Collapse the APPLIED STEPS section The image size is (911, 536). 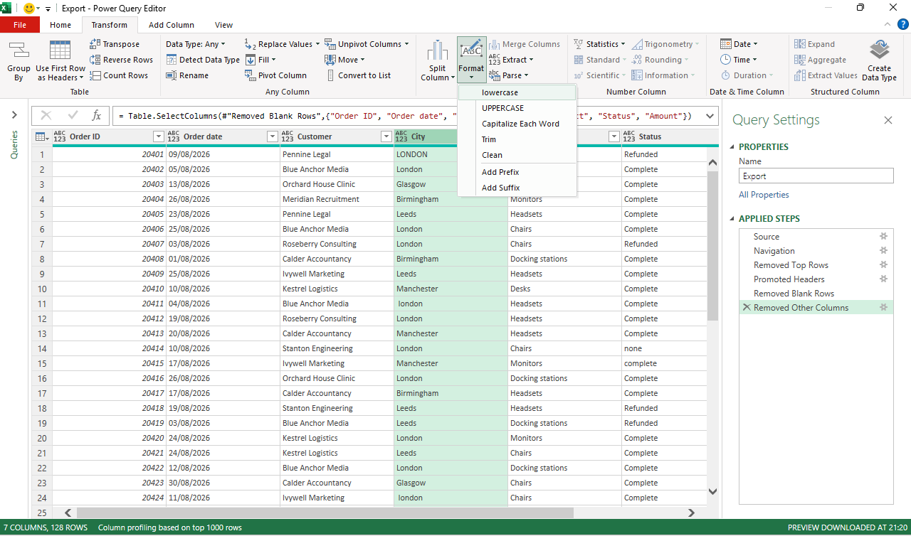pyautogui.click(x=733, y=219)
